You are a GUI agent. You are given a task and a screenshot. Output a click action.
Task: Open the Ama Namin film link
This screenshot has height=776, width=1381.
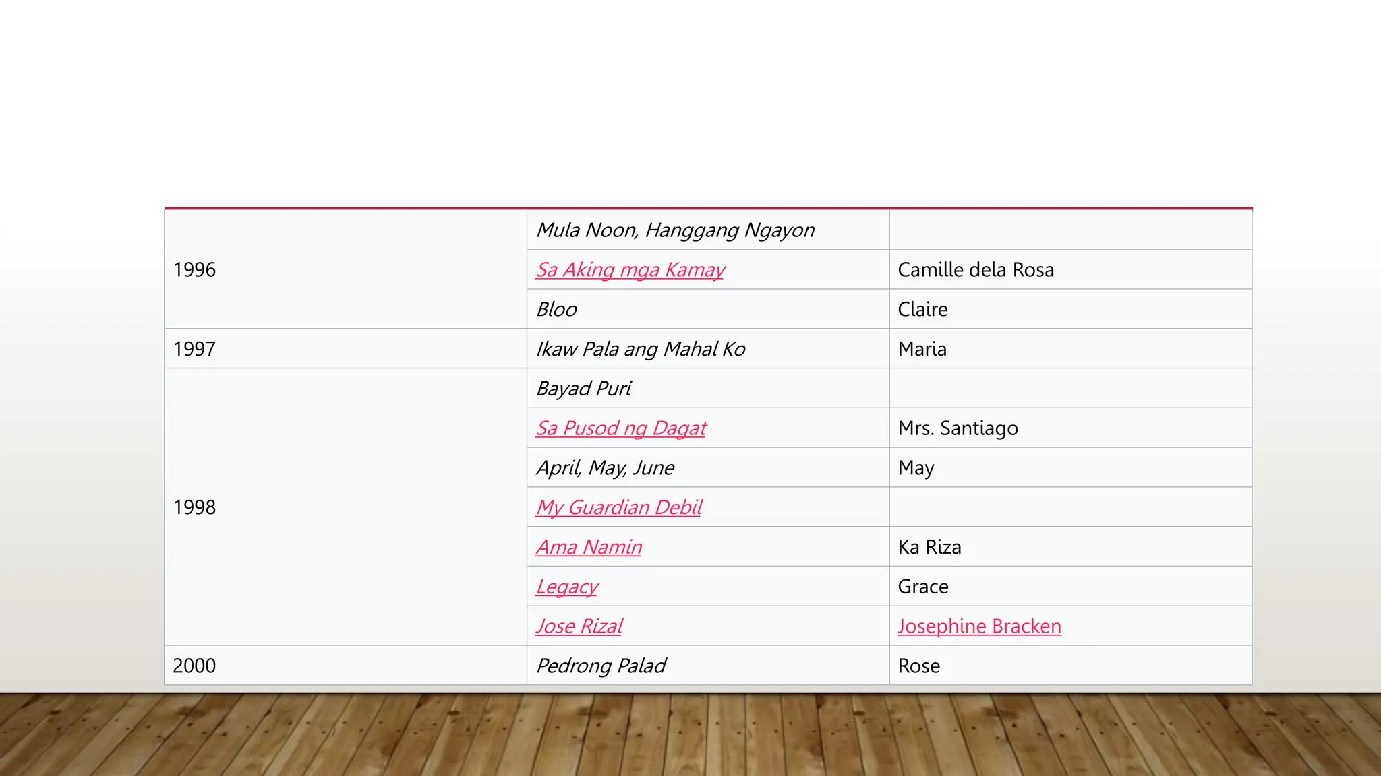pos(589,547)
